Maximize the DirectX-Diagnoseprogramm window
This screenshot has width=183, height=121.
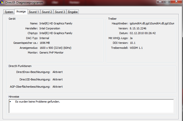[x=167, y=1]
